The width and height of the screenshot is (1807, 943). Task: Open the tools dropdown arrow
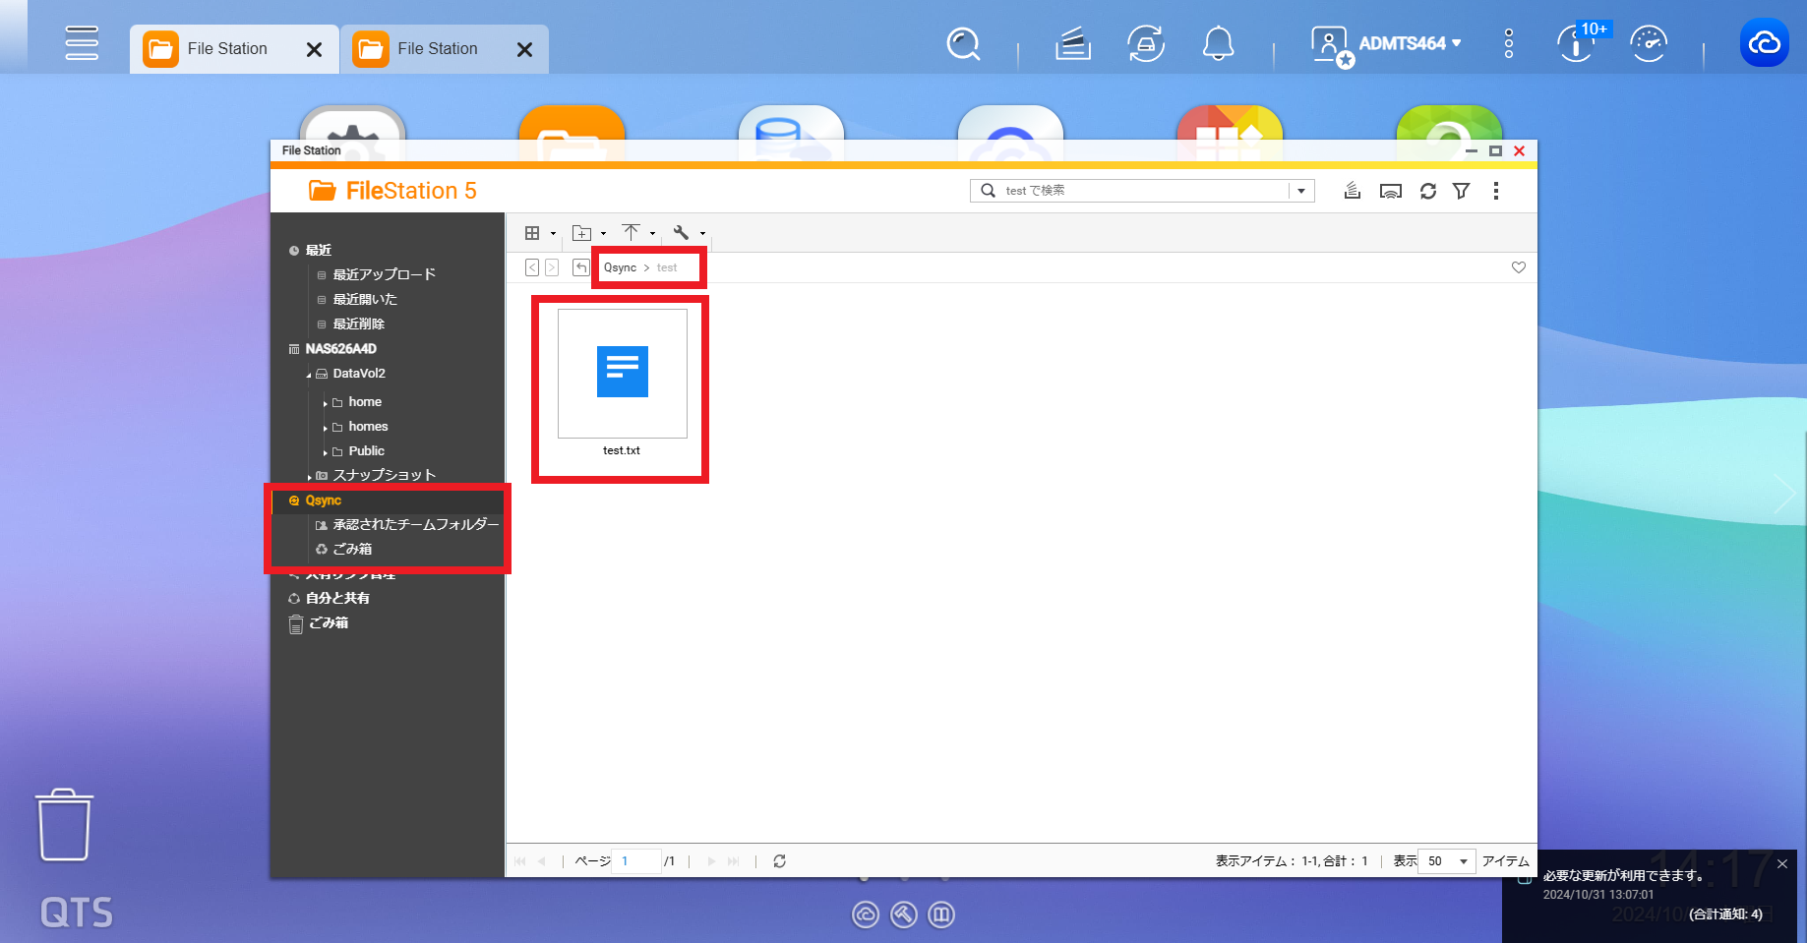(702, 234)
